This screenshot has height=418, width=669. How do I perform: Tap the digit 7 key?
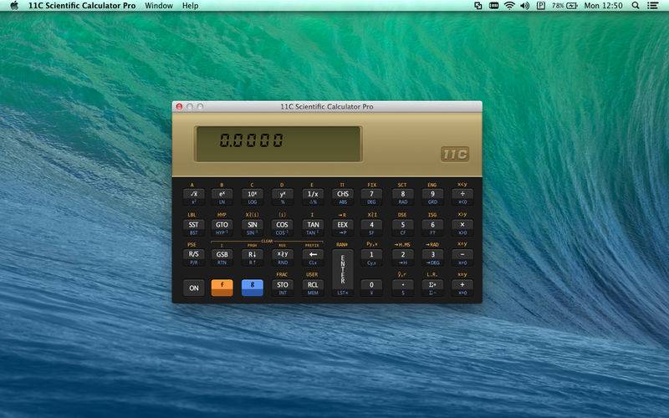[371, 196]
